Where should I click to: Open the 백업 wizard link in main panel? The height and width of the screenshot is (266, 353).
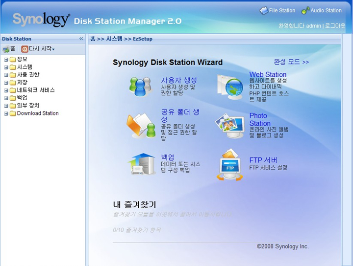coord(168,157)
